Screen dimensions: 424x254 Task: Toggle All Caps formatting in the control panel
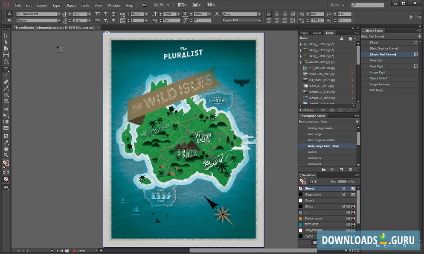coord(97,14)
